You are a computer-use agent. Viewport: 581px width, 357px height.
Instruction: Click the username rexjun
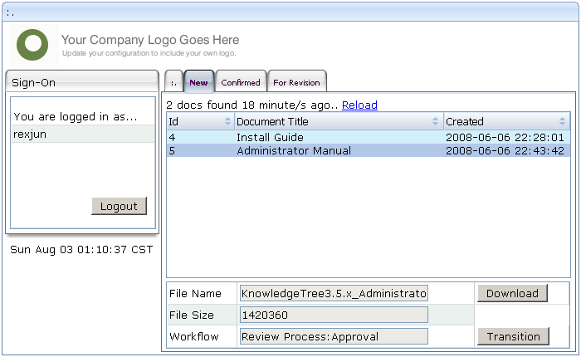30,134
